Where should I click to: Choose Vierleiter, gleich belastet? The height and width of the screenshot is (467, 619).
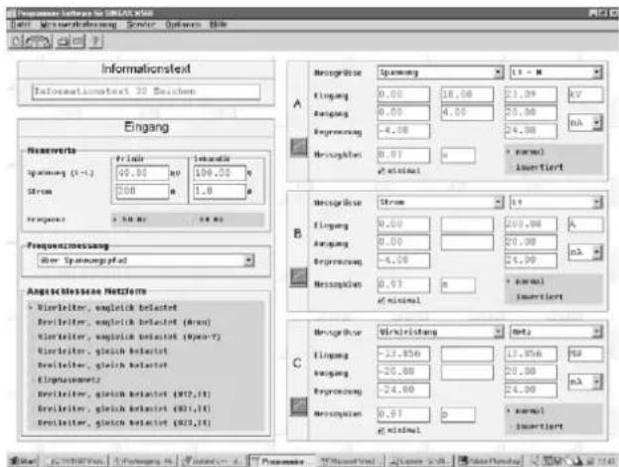102,351
